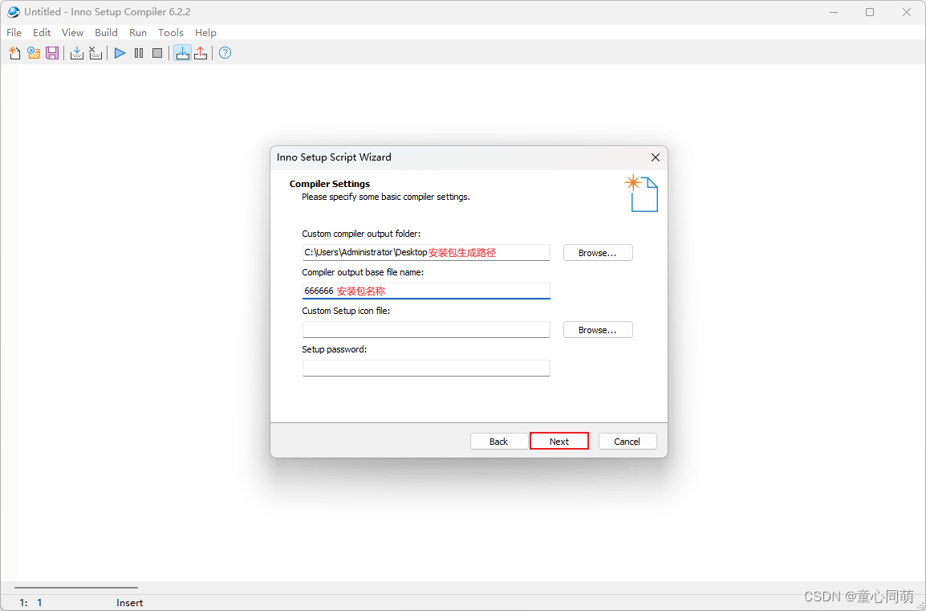The width and height of the screenshot is (926, 611).
Task: Click the Target Uninstall upload-arrow icon
Action: click(201, 53)
